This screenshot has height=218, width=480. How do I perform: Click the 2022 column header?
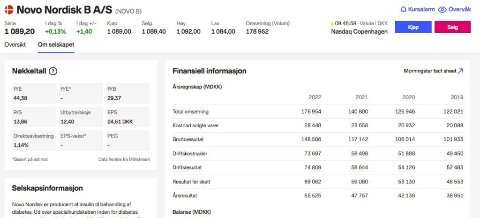[315, 97]
